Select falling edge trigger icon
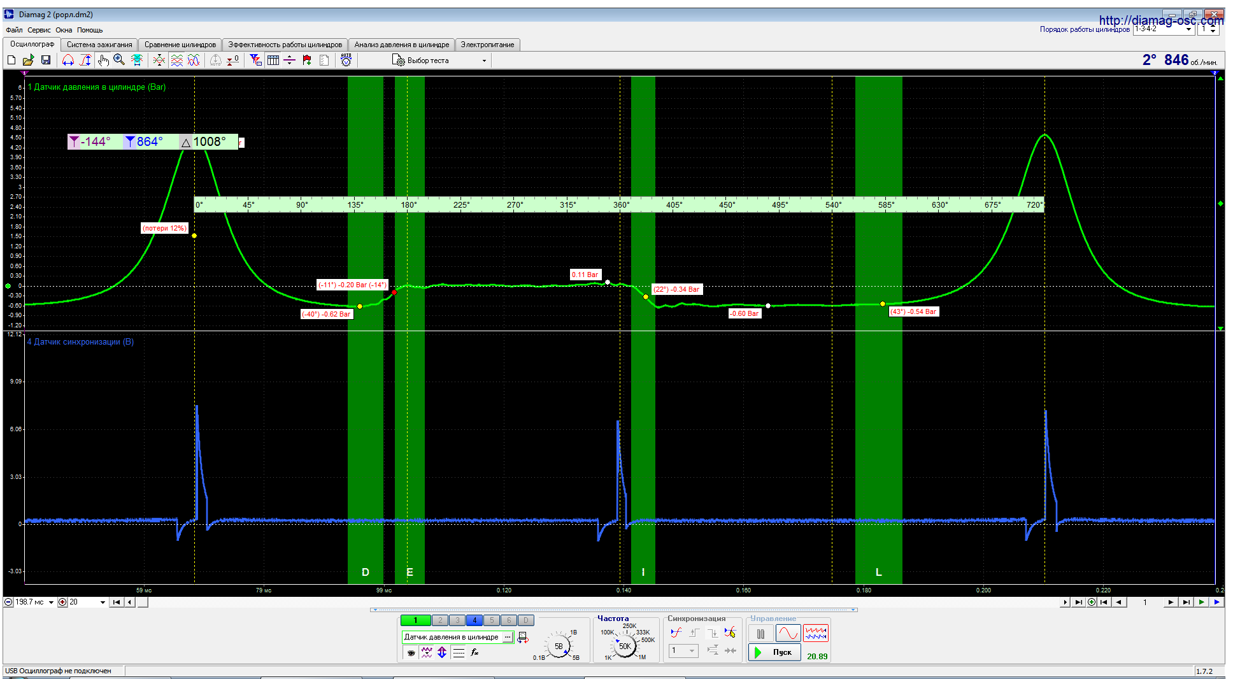1233x679 pixels. tap(713, 633)
